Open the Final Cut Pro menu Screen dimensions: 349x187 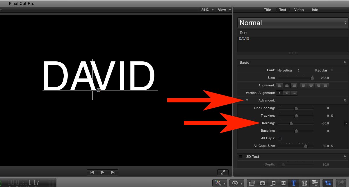coord(22,3)
